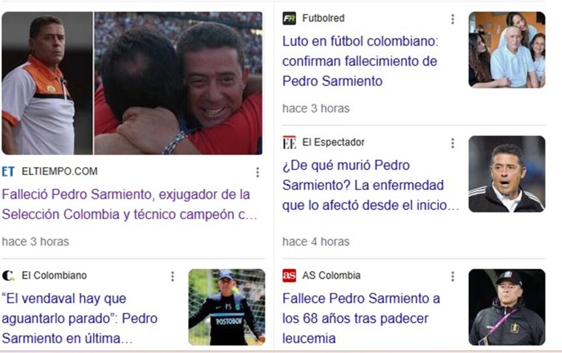Open three-dot menu for El Espectador article
This screenshot has width=562, height=353.
pyautogui.click(x=453, y=143)
